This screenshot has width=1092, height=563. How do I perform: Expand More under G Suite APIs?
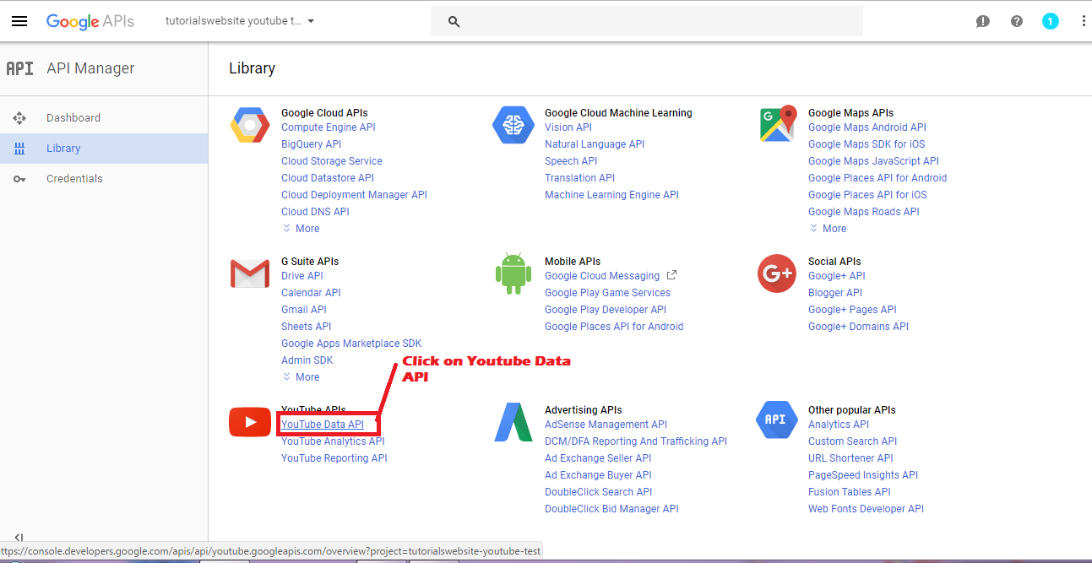[x=302, y=377]
